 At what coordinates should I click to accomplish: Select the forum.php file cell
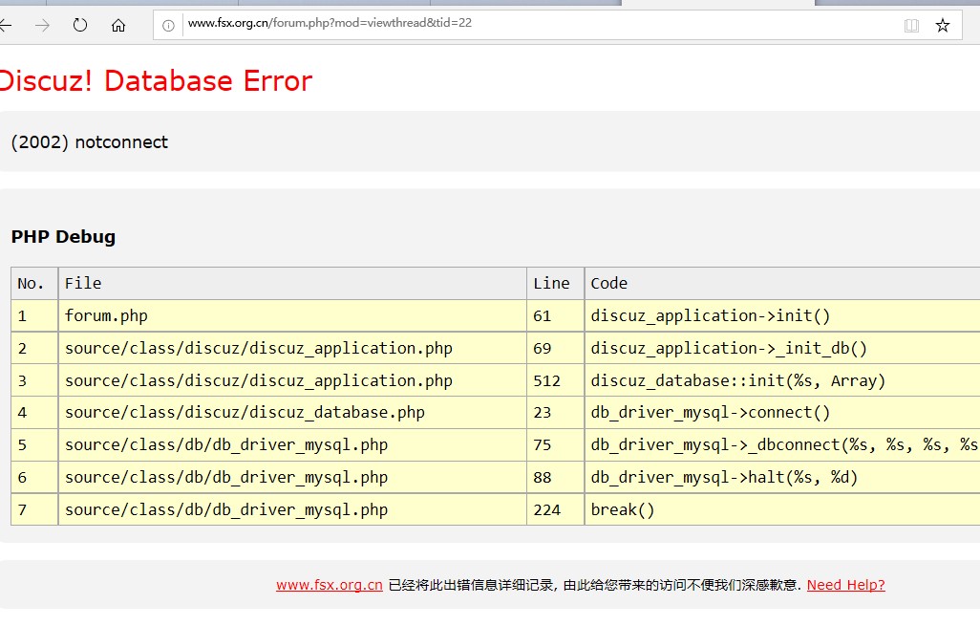(x=106, y=315)
